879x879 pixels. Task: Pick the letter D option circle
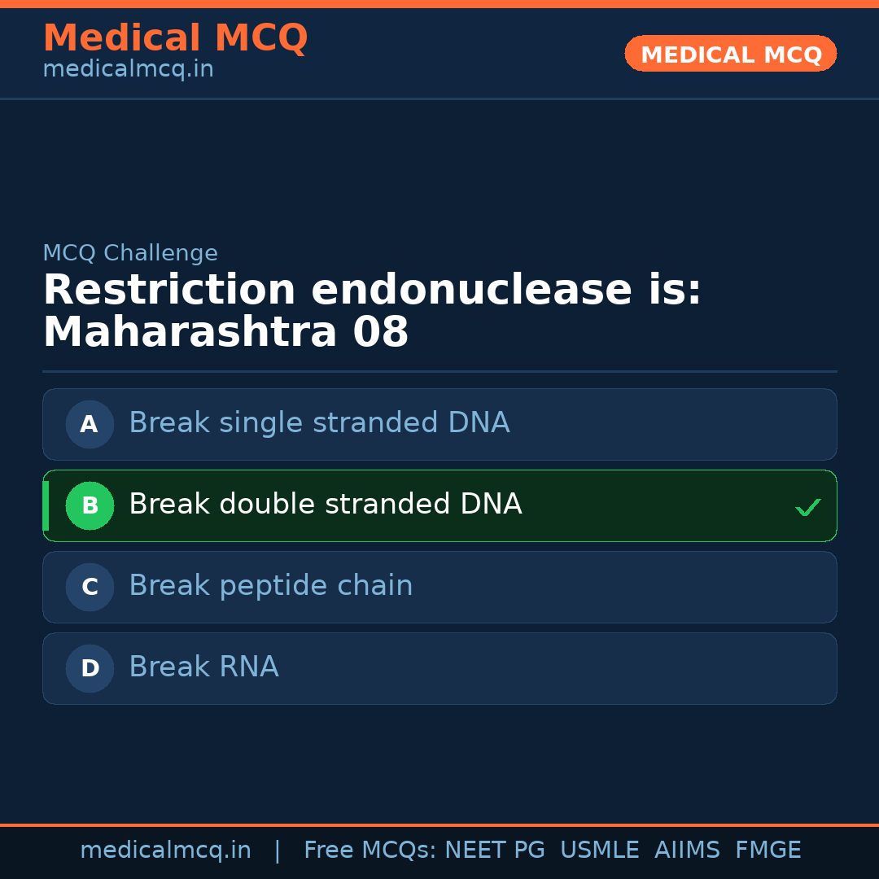point(90,668)
